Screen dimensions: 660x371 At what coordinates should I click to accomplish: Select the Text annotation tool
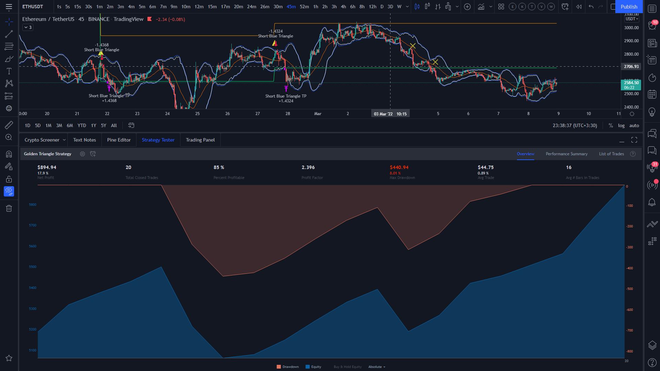pyautogui.click(x=9, y=71)
